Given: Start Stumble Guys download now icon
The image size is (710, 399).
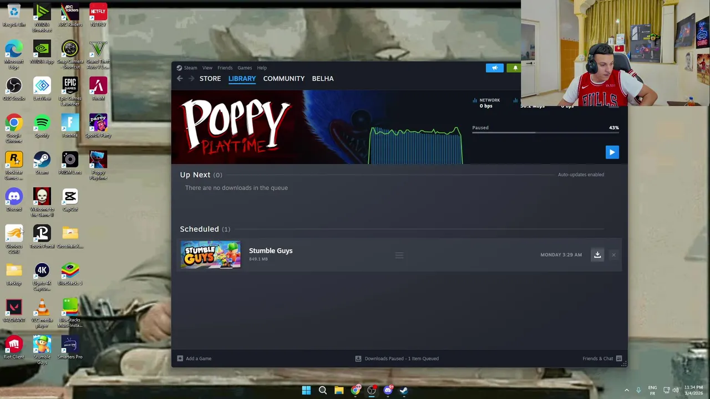Looking at the screenshot, I should (597, 255).
